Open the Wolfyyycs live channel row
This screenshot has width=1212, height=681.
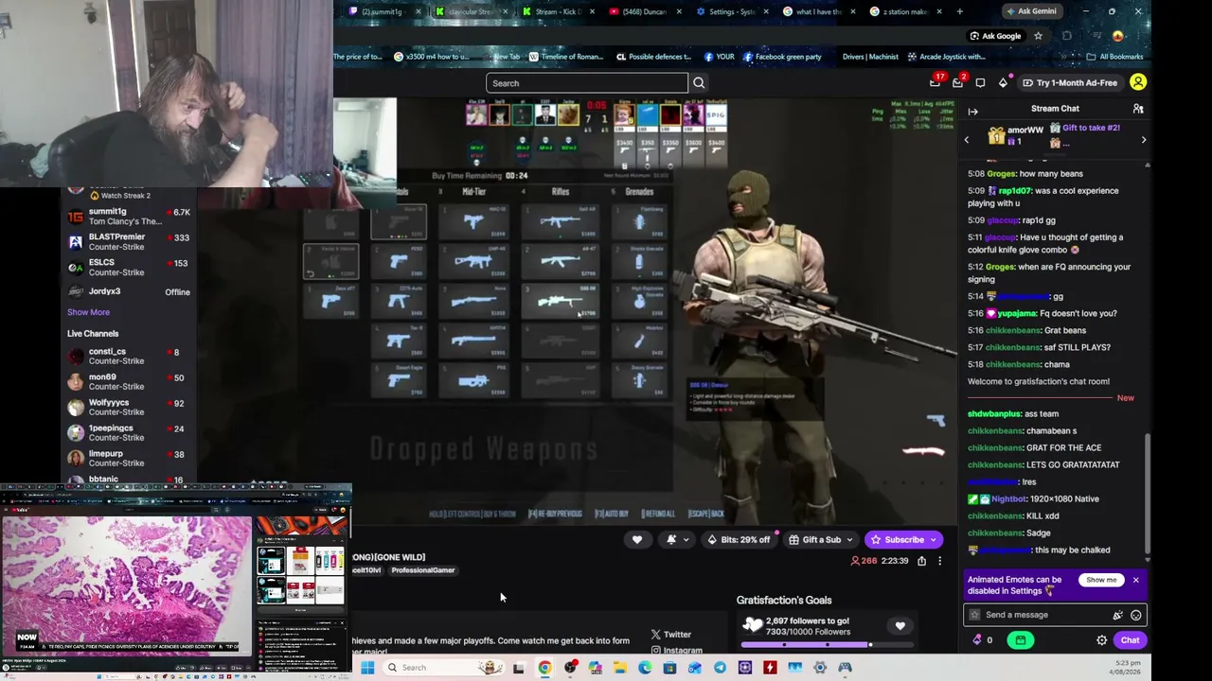pyautogui.click(x=128, y=408)
